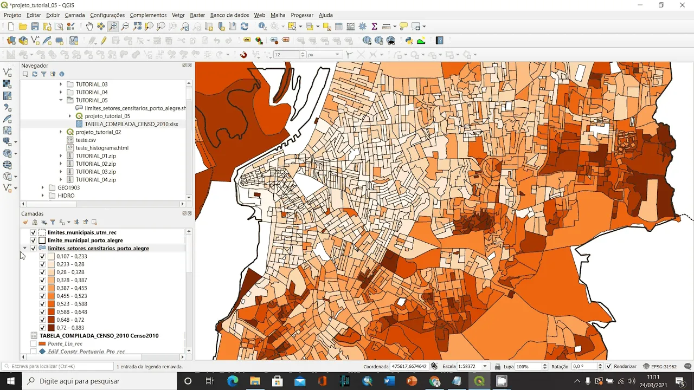Activate the Identify Features tool

pos(262,26)
